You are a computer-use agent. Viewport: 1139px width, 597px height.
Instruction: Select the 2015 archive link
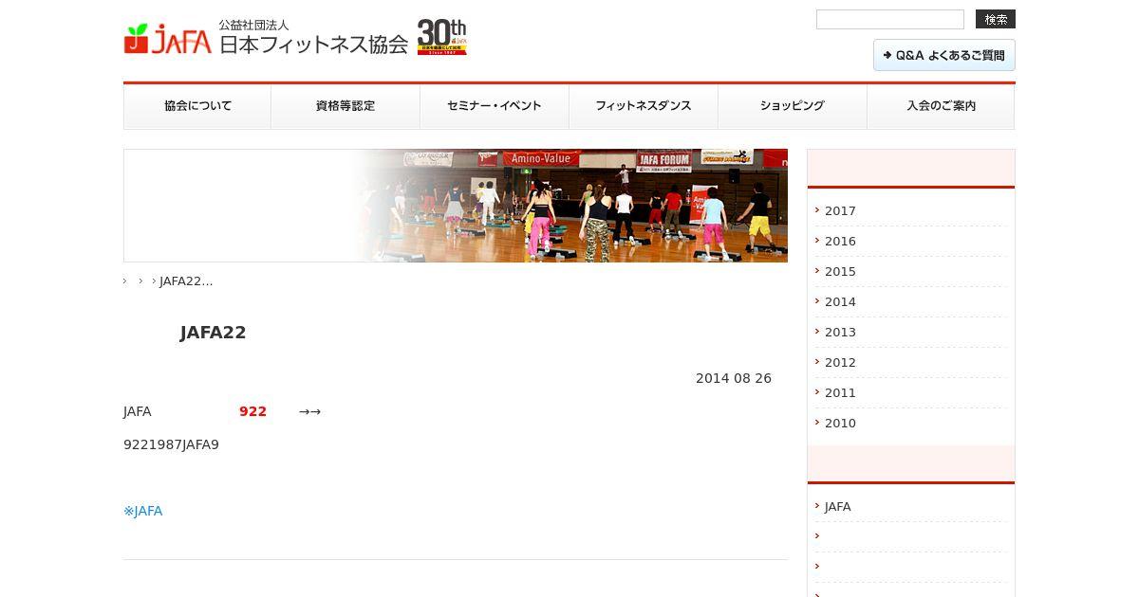point(840,272)
